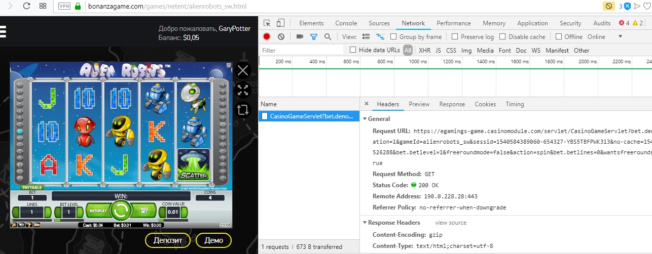
Task: Stop recording the network log
Action: pos(267,36)
